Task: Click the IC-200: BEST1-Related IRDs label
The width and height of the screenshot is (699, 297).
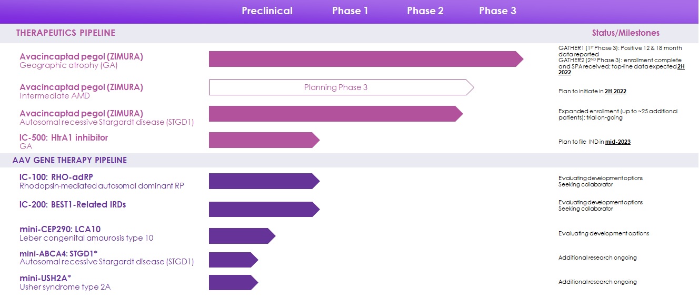Action: (x=73, y=204)
